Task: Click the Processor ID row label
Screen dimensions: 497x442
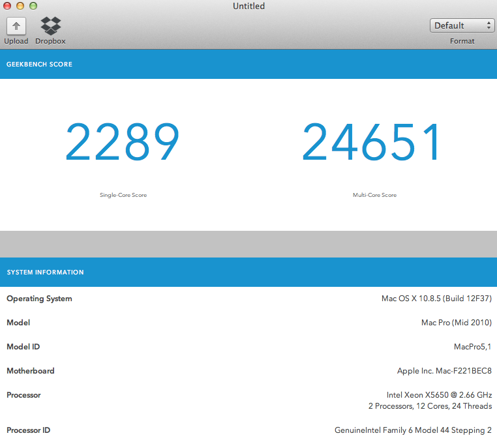Action: (29, 430)
